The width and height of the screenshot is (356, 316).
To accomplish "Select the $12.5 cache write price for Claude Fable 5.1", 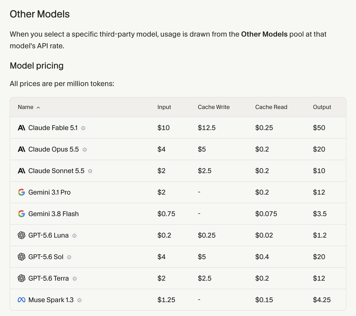I will coord(206,128).
